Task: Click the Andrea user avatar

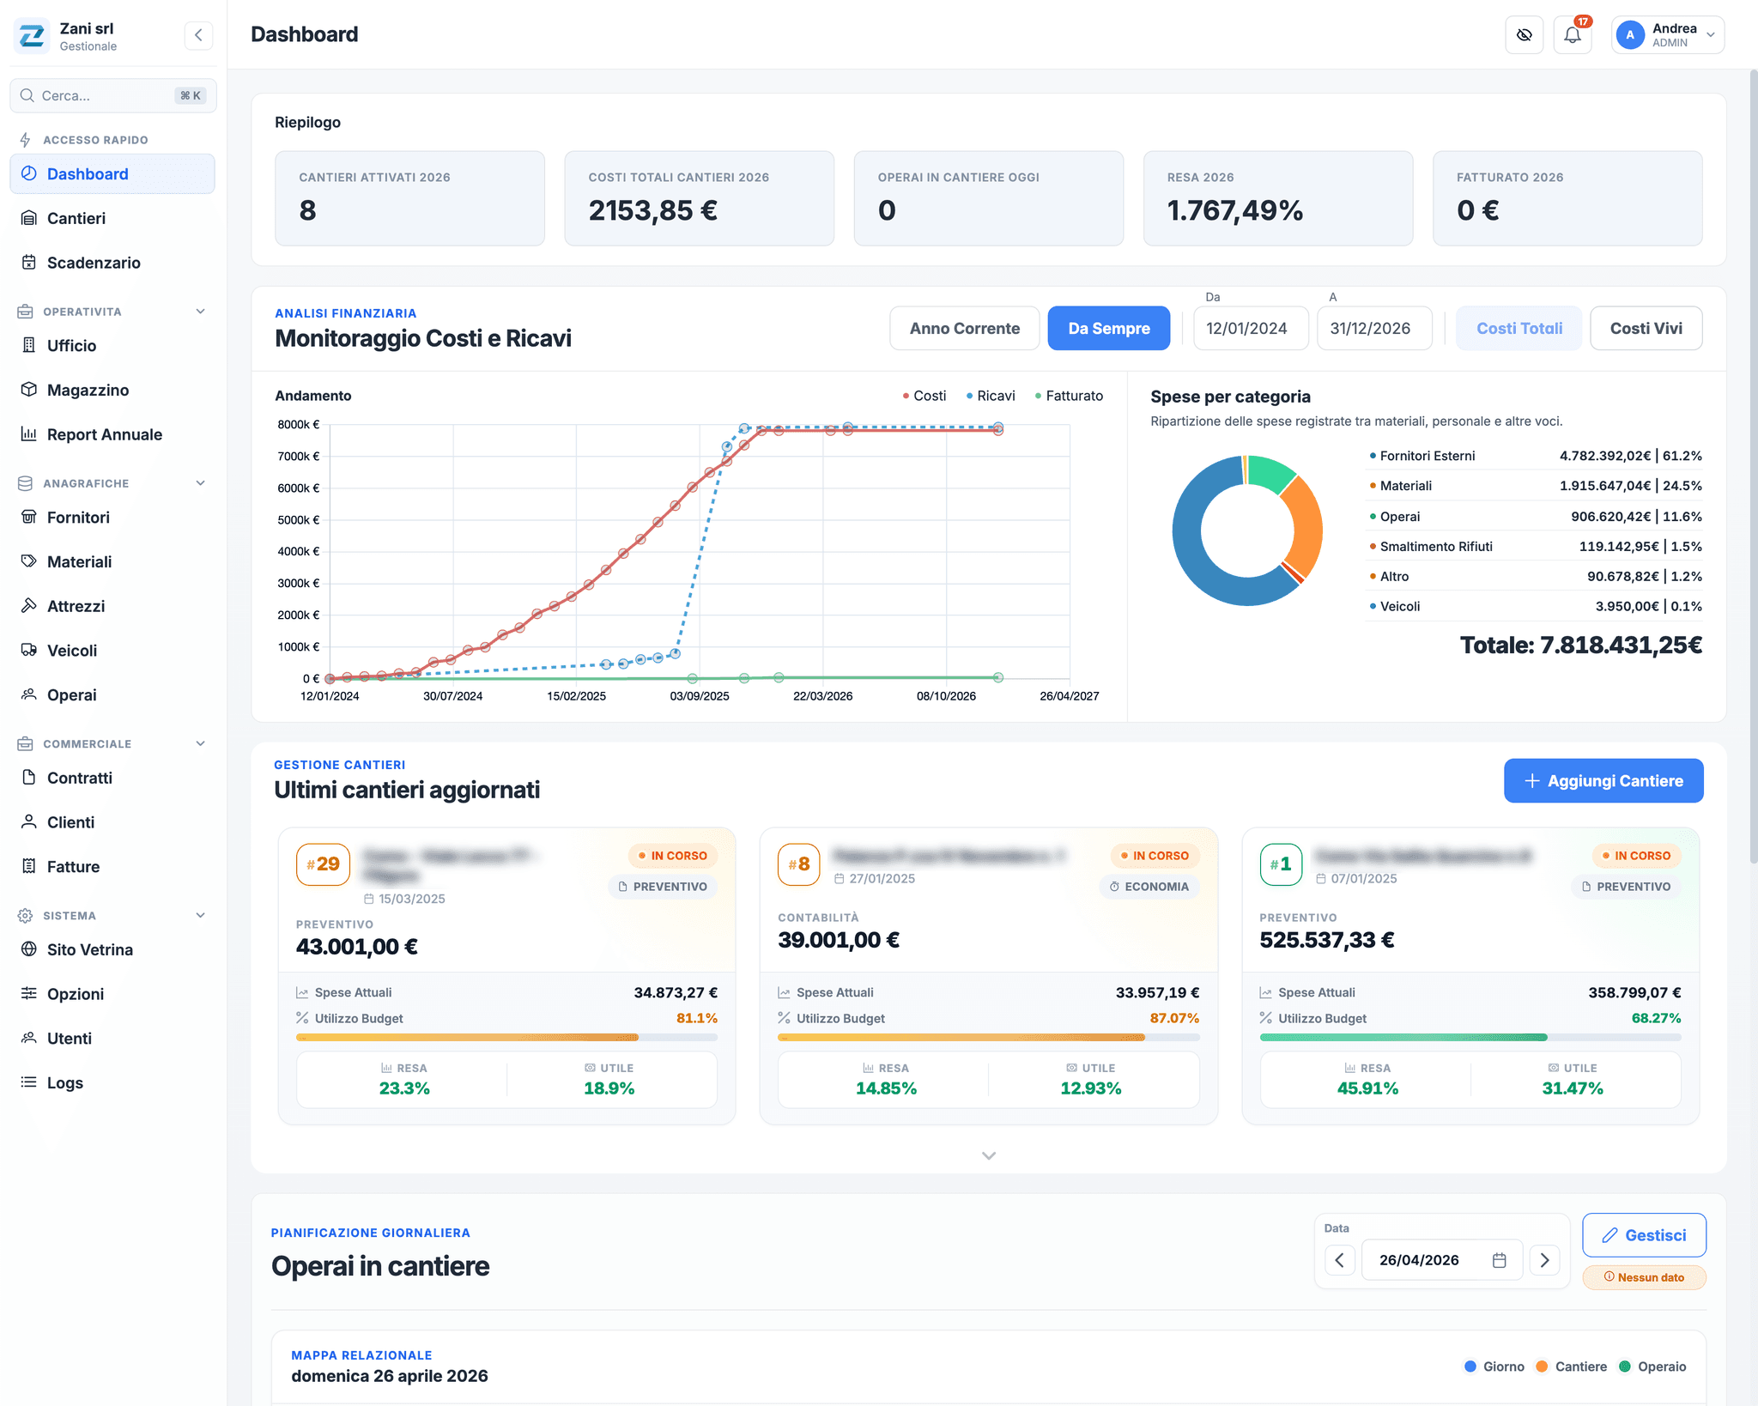Action: pyautogui.click(x=1629, y=35)
